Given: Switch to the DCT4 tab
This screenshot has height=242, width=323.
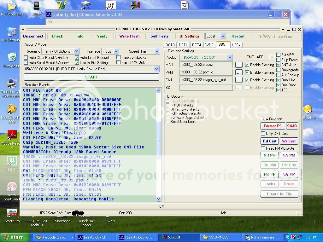Looking at the screenshot, I should 197,45.
